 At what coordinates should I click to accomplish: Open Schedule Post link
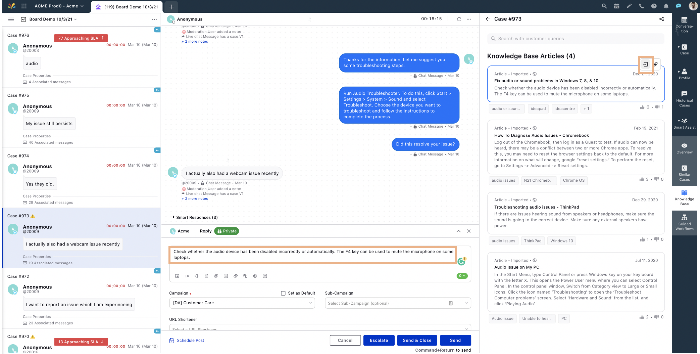[x=187, y=341]
